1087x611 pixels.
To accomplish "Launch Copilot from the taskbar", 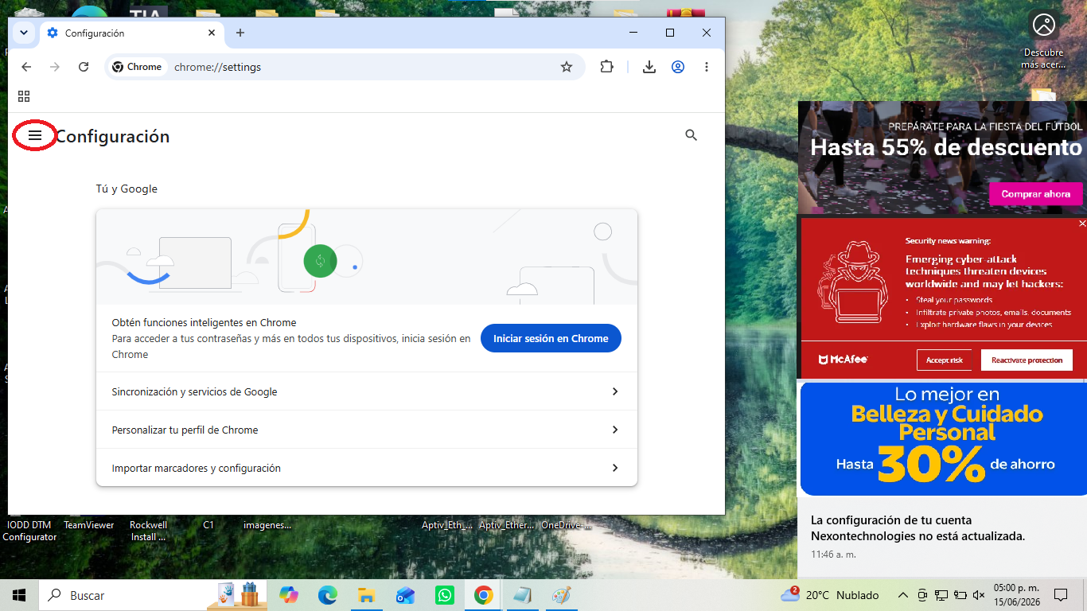I will (x=288, y=595).
